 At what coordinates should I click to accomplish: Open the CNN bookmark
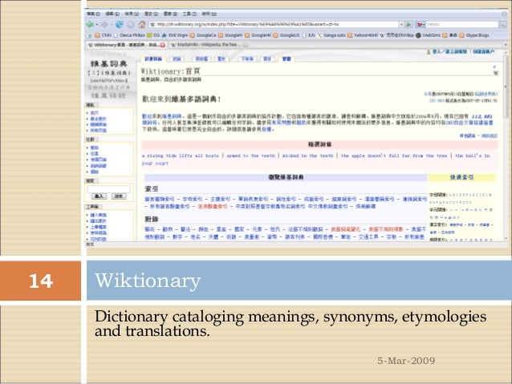(104, 35)
